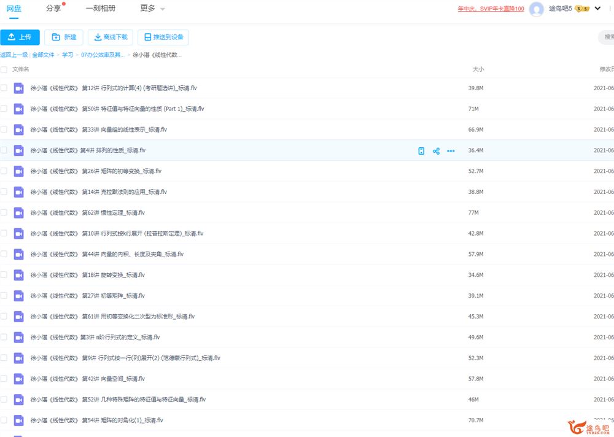Image resolution: width=614 pixels, height=437 pixels.
Task: Go to 全部文件 in breadcrumb
Action: tap(43, 55)
